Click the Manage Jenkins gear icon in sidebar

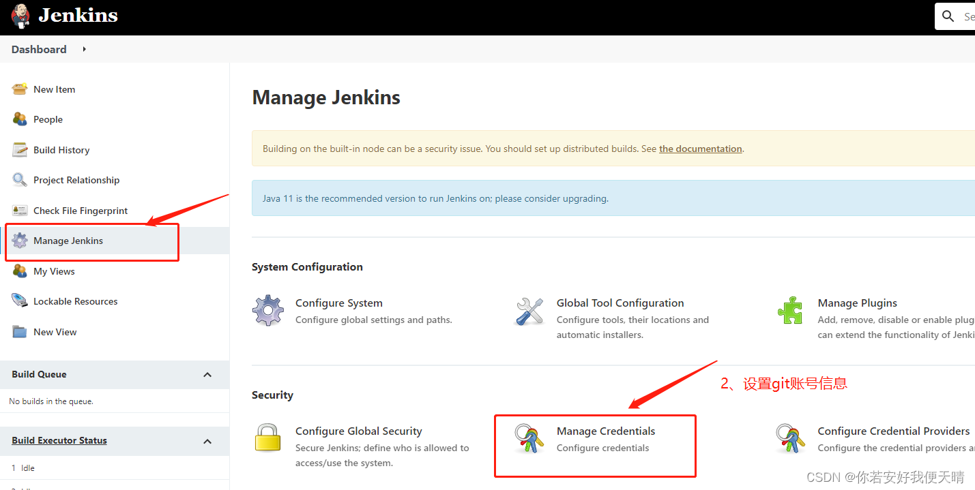(20, 241)
